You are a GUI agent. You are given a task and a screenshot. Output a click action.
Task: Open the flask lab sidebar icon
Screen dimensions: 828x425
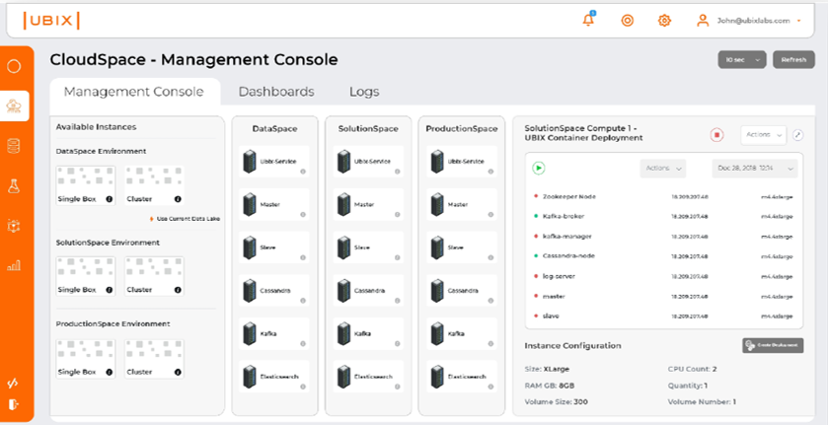tap(14, 185)
